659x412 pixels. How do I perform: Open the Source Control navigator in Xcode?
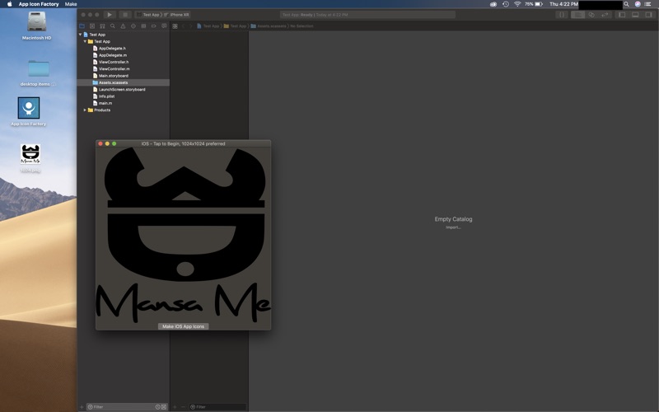click(x=92, y=26)
